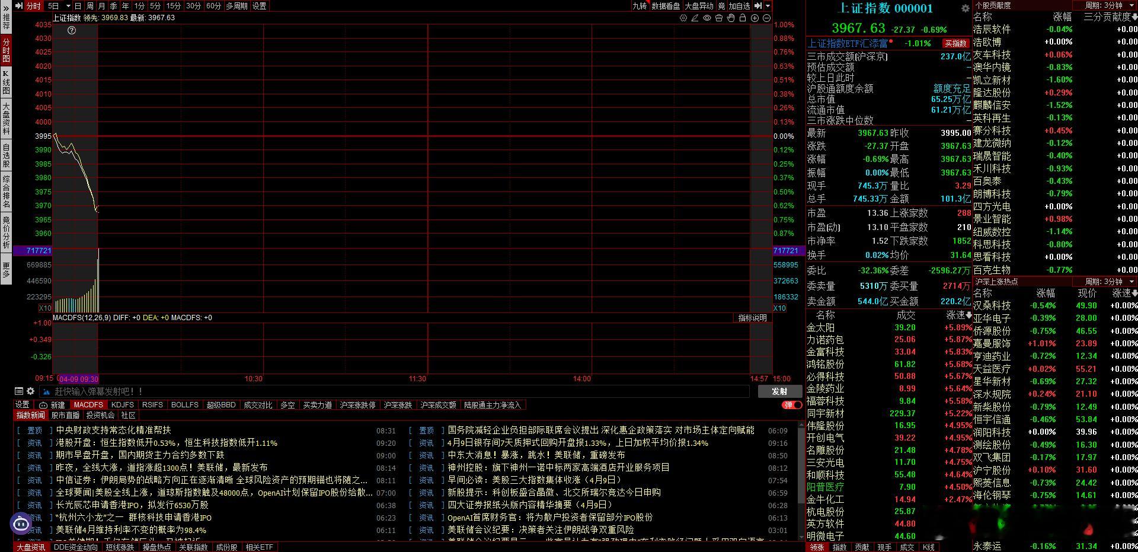Click the robot icon beside 新建

tap(43, 405)
